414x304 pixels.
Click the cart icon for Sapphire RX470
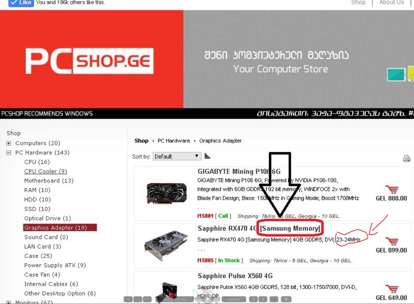(x=392, y=241)
